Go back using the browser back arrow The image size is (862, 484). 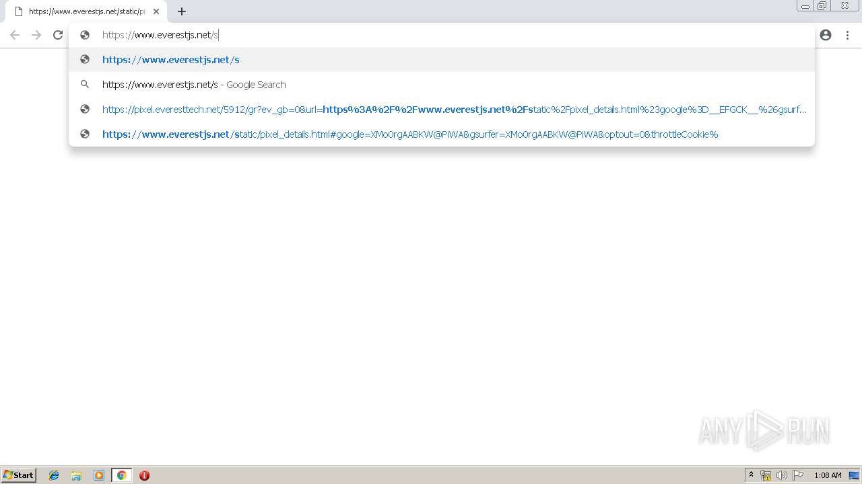[x=15, y=35]
